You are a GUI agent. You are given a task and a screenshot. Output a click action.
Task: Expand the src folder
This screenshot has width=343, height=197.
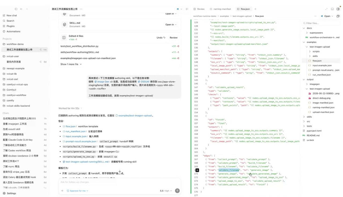(304, 121)
